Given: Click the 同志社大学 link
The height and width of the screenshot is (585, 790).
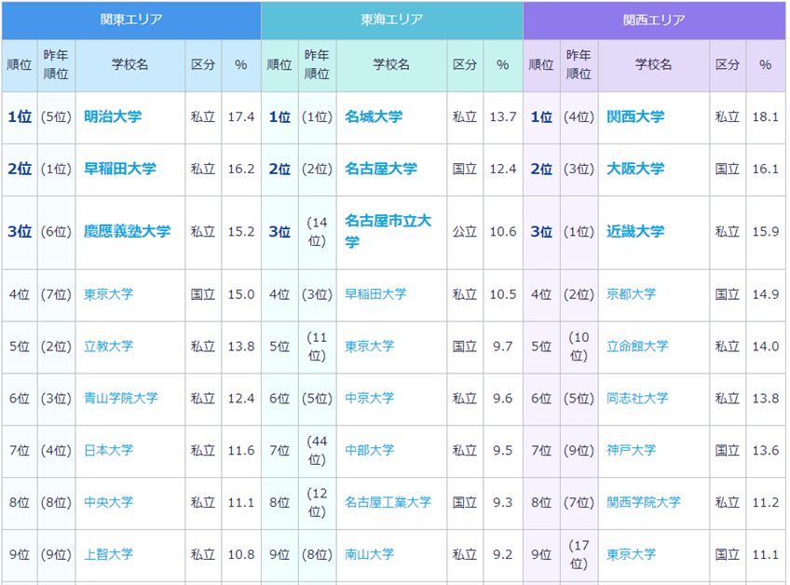Looking at the screenshot, I should click(637, 398).
